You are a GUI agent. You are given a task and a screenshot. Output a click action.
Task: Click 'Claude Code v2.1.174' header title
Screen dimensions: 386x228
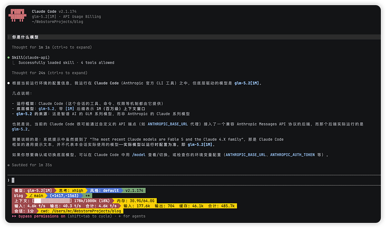[x=54, y=11]
